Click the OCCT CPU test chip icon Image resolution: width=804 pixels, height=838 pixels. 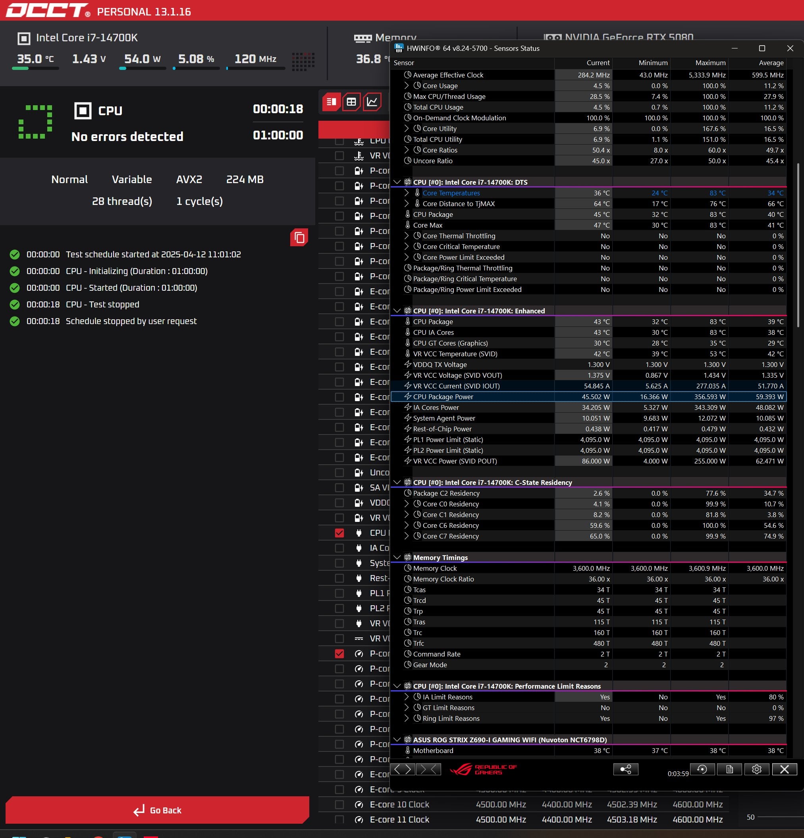[83, 111]
